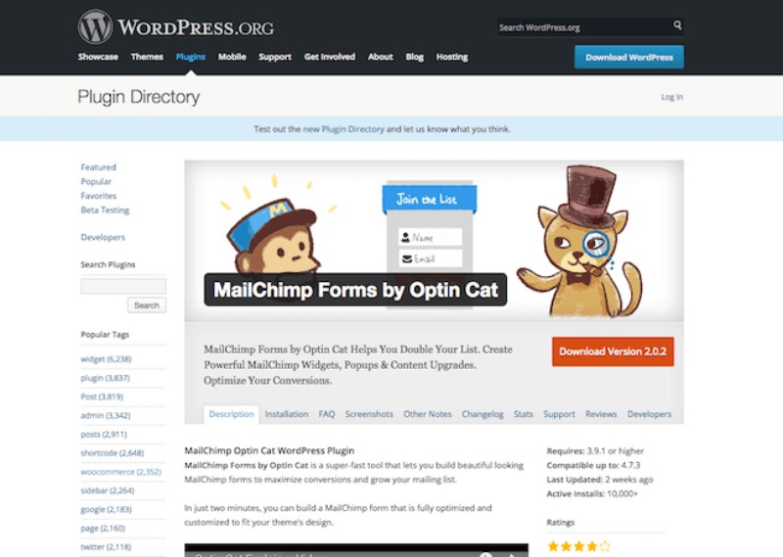Click the 'Requires: 3.9.1 or higher' text

[x=595, y=451]
